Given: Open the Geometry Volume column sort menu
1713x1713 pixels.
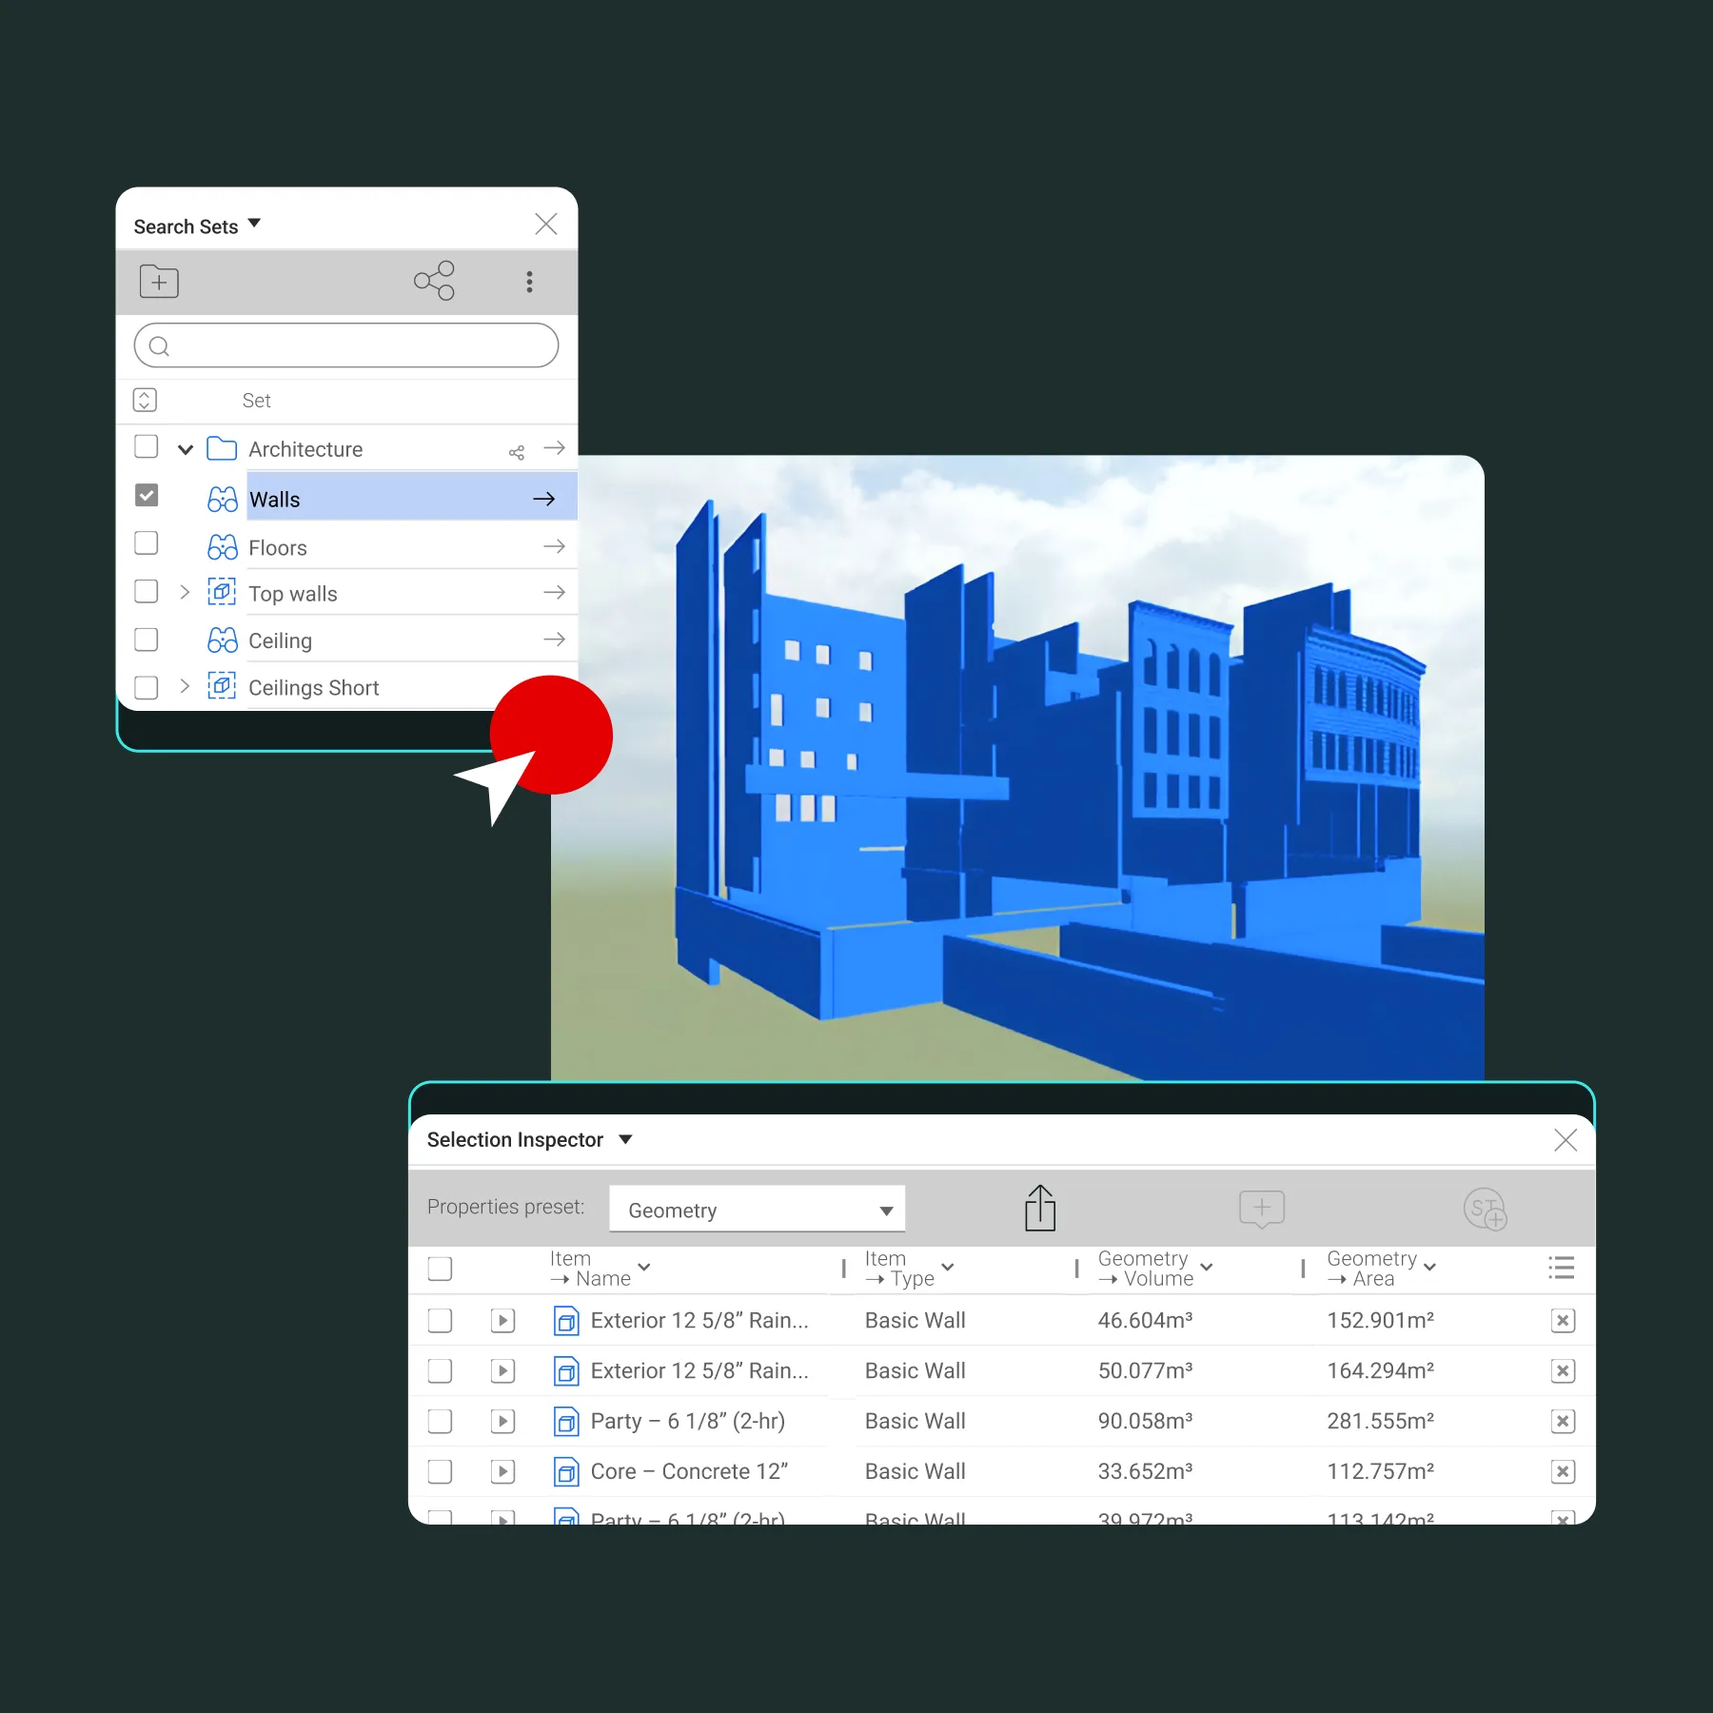Looking at the screenshot, I should coord(1207,1269).
